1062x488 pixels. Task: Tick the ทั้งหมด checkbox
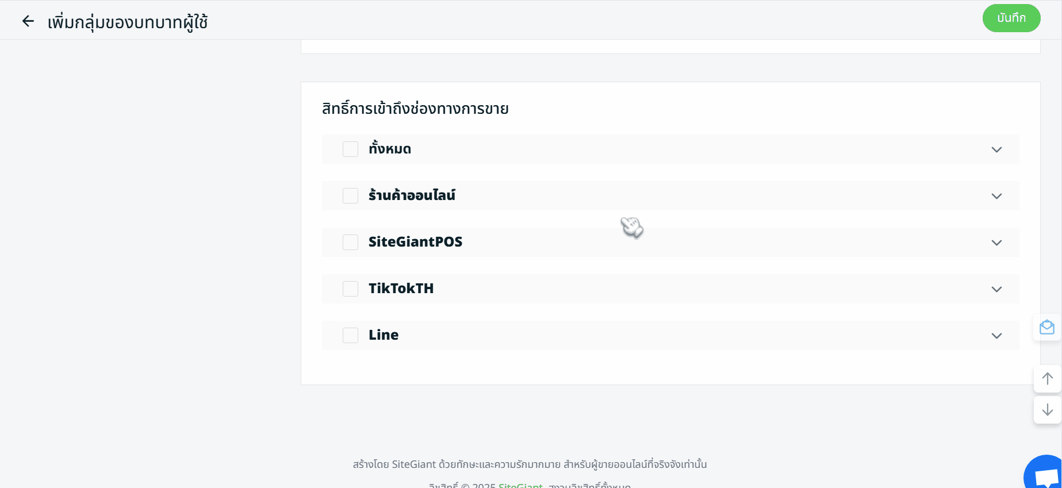click(350, 149)
